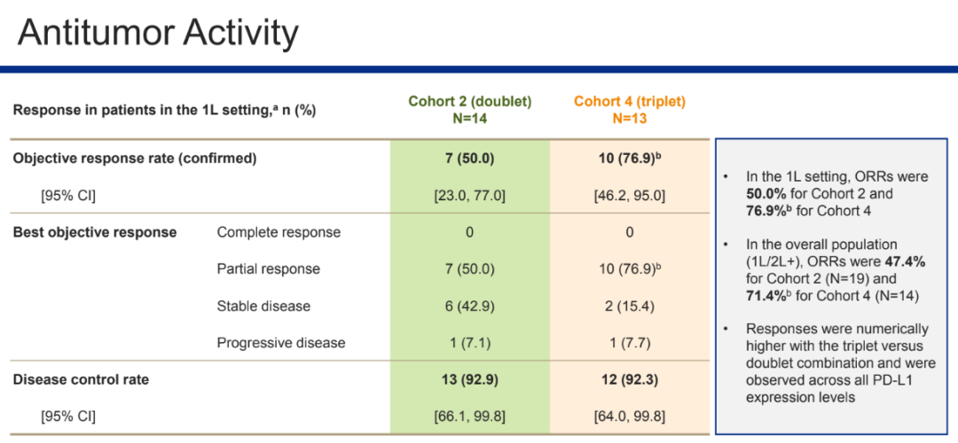The image size is (958, 443).
Task: Click the bullet about the overall population ORRs
Action: point(834,269)
